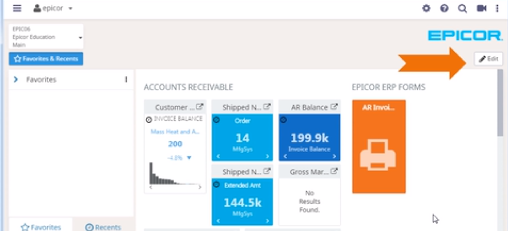Open the AR Invoi... printer form tile
Screen dimensions: 508x231
[379, 146]
